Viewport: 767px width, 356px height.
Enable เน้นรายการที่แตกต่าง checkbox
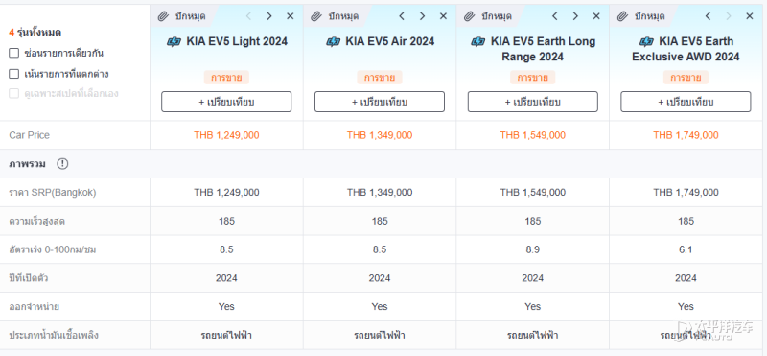click(x=13, y=74)
